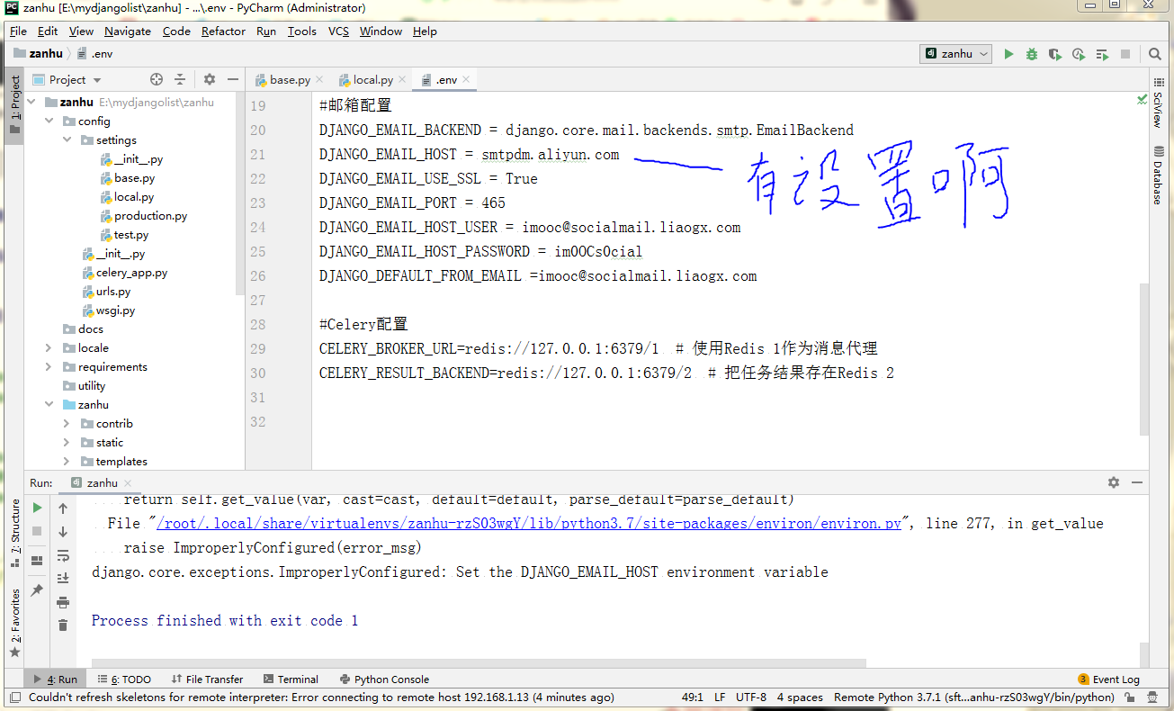Run the zanhu configuration from the main toolbar
This screenshot has height=711, width=1174.
[x=1008, y=54]
